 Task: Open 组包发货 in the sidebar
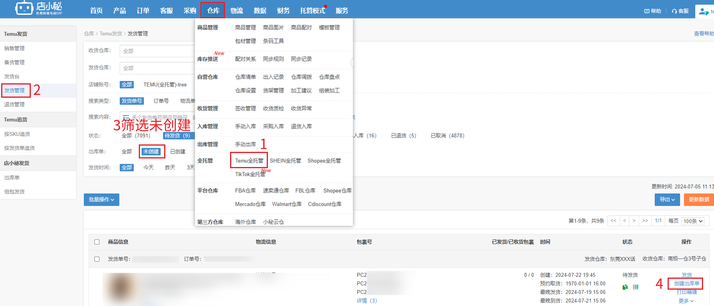(x=14, y=192)
